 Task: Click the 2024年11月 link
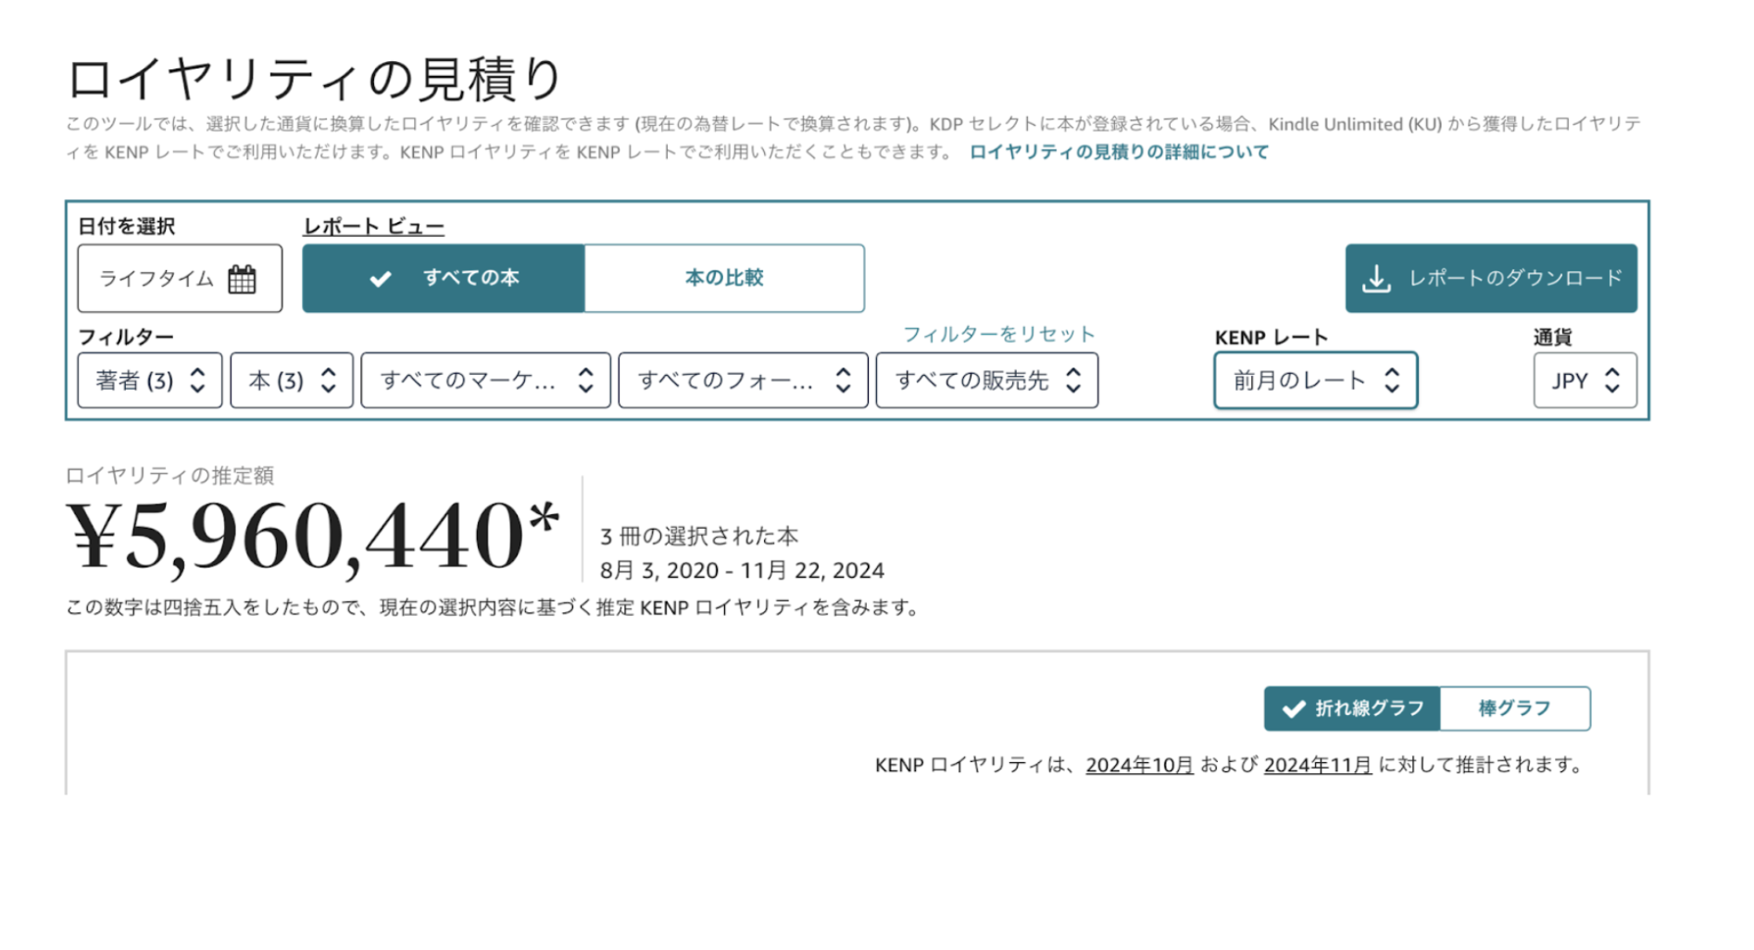pyautogui.click(x=1317, y=765)
